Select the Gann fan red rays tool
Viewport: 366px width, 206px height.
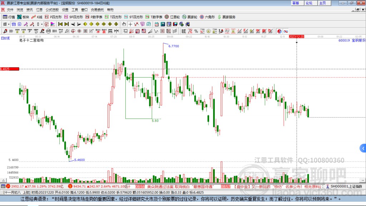pyautogui.click(x=132, y=31)
